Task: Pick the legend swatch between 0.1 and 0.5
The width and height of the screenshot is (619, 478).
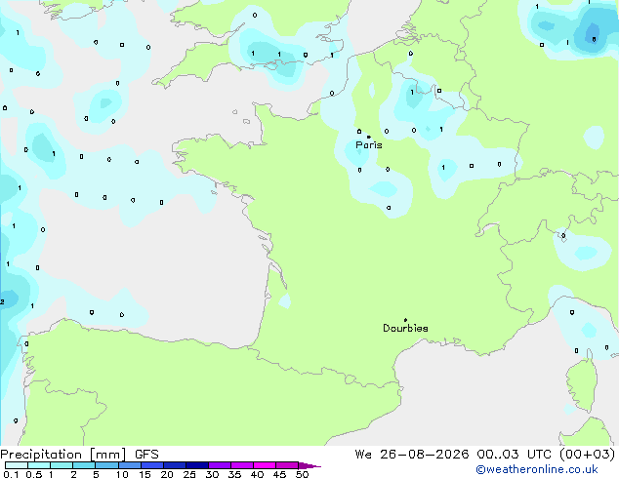Action: tap(17, 465)
